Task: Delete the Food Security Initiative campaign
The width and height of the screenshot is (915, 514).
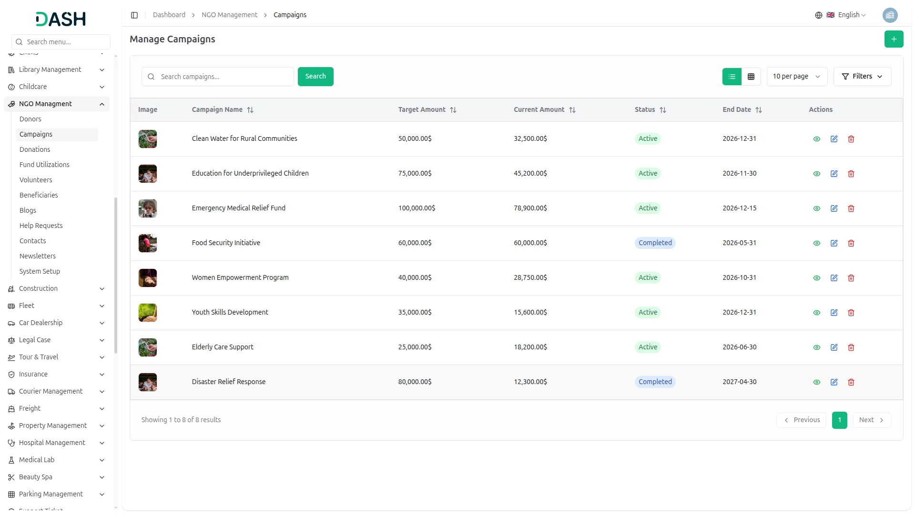Action: (851, 243)
